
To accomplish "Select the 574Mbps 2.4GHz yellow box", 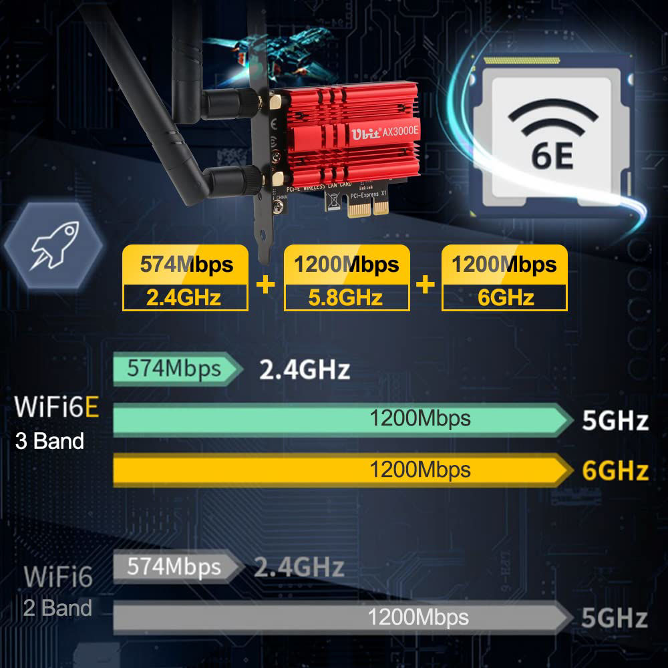I will pos(185,278).
